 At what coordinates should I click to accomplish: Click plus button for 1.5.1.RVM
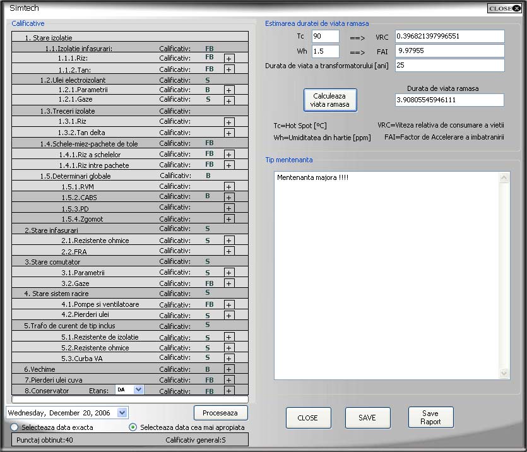(229, 186)
